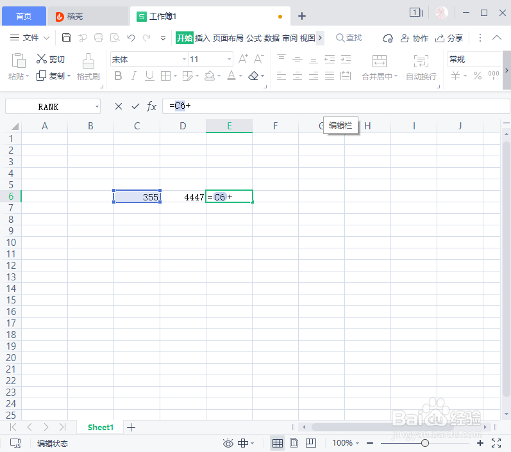Click the increase indent icon
Image resolution: width=511 pixels, height=452 pixels.
pos(346,59)
